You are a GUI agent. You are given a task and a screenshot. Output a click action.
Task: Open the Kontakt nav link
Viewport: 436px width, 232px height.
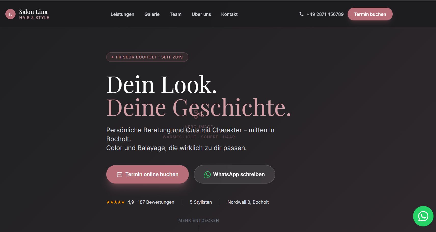tap(229, 14)
